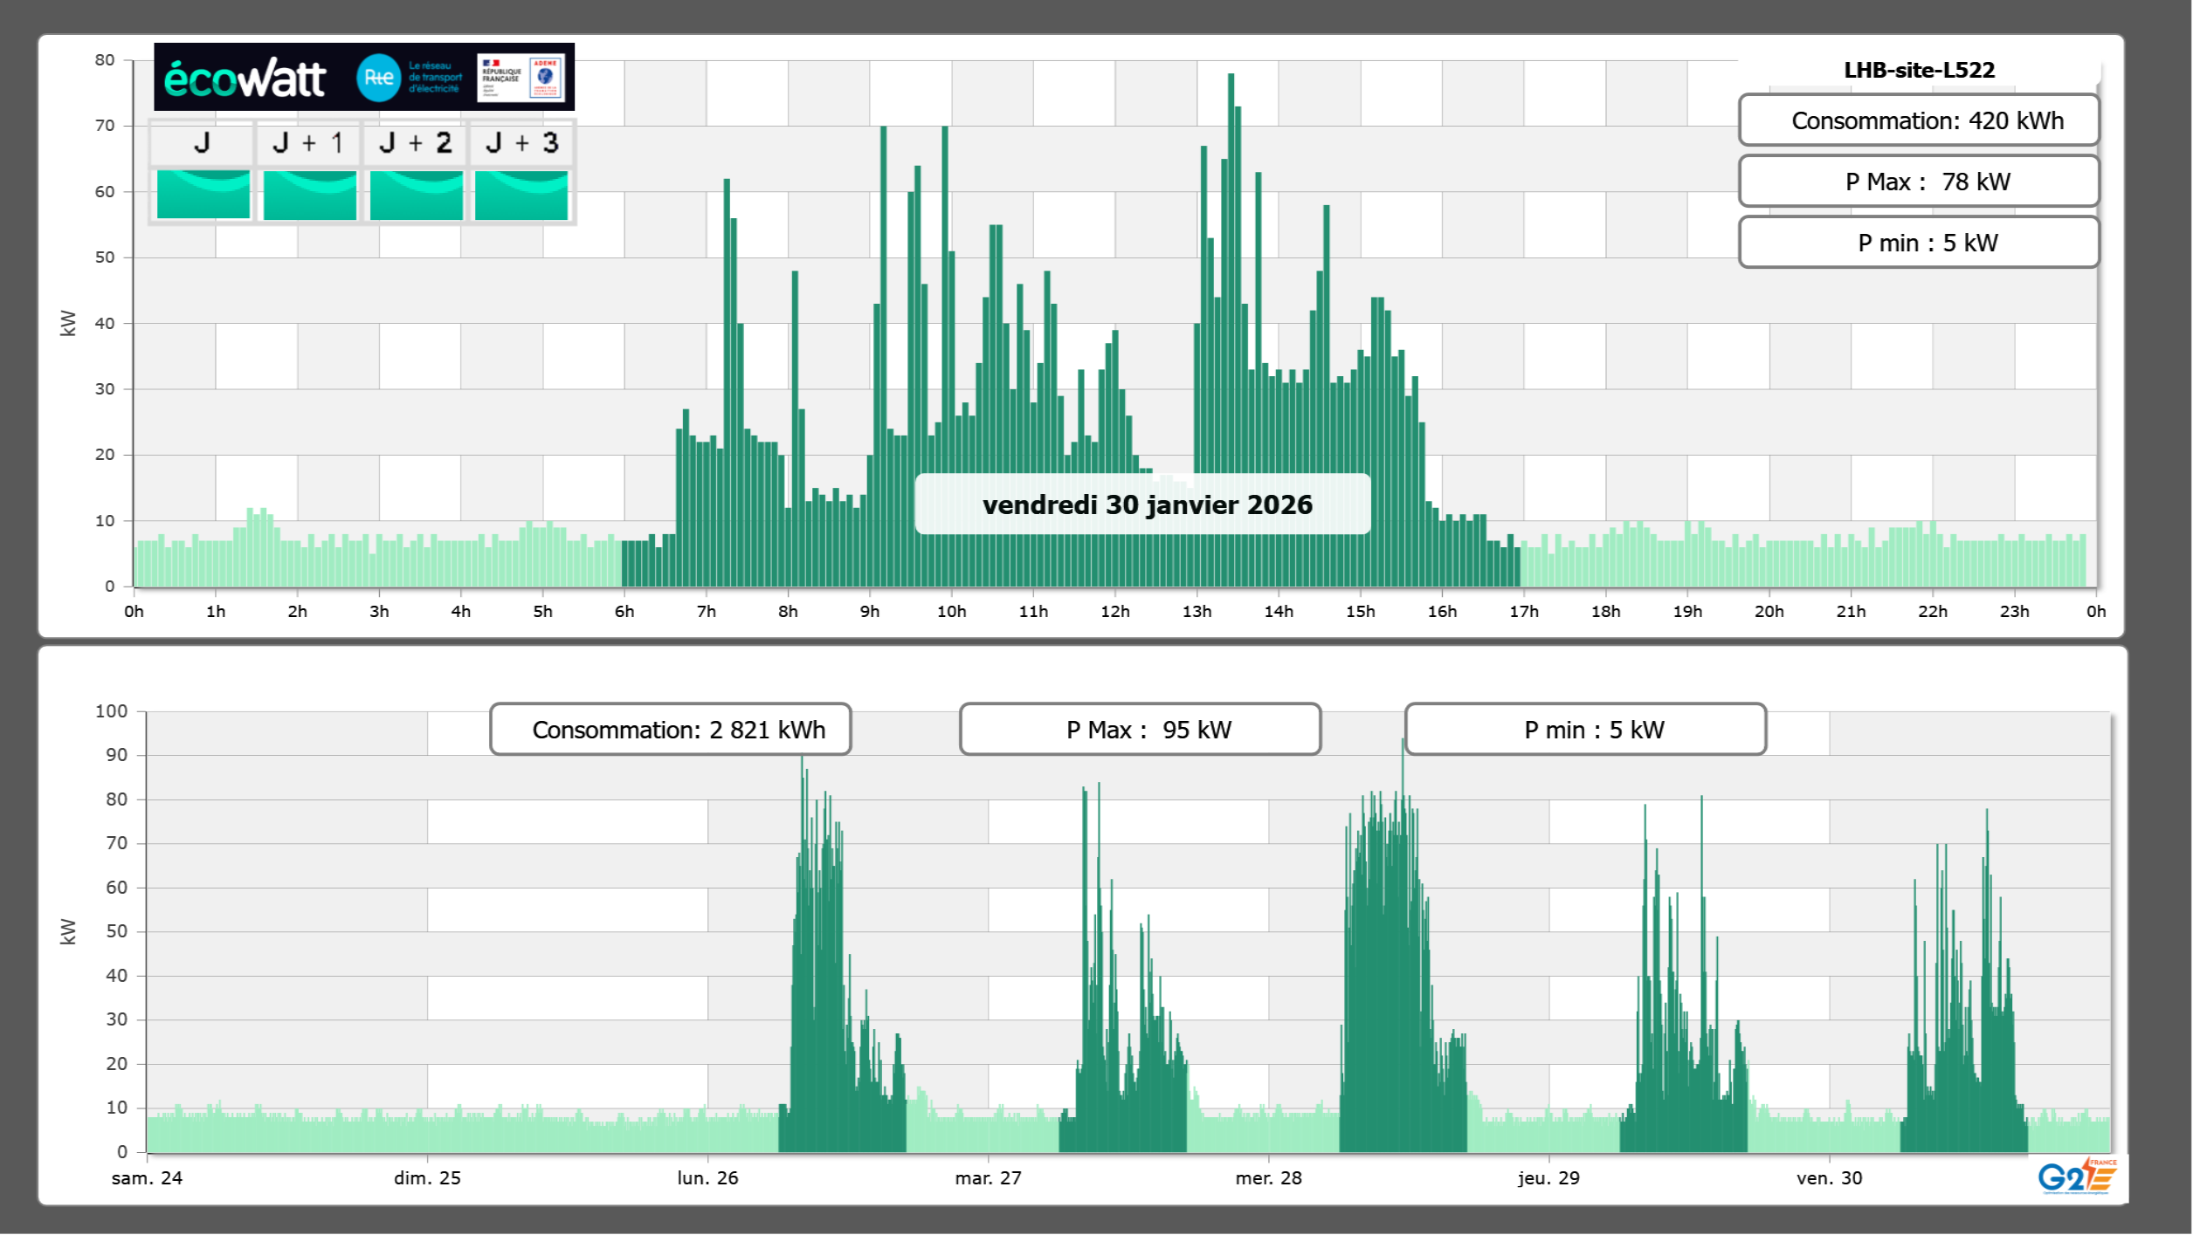Select the J + 2 green indicator
This screenshot has width=2193, height=1235.
(x=416, y=195)
